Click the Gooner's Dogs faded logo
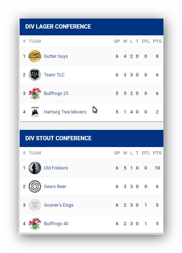Image resolution: width=182 pixels, height=253 pixels. pos(35,205)
